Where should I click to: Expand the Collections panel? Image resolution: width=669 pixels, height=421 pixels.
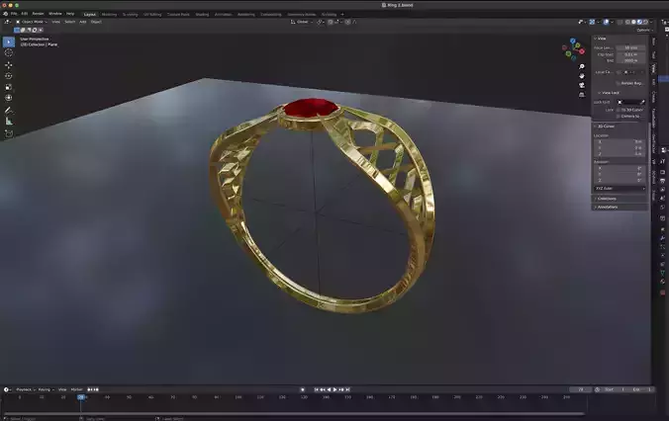pos(605,199)
